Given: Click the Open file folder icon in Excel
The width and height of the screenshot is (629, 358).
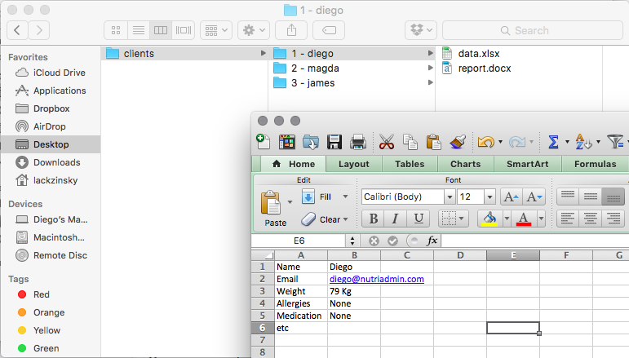Looking at the screenshot, I should click(x=311, y=142).
